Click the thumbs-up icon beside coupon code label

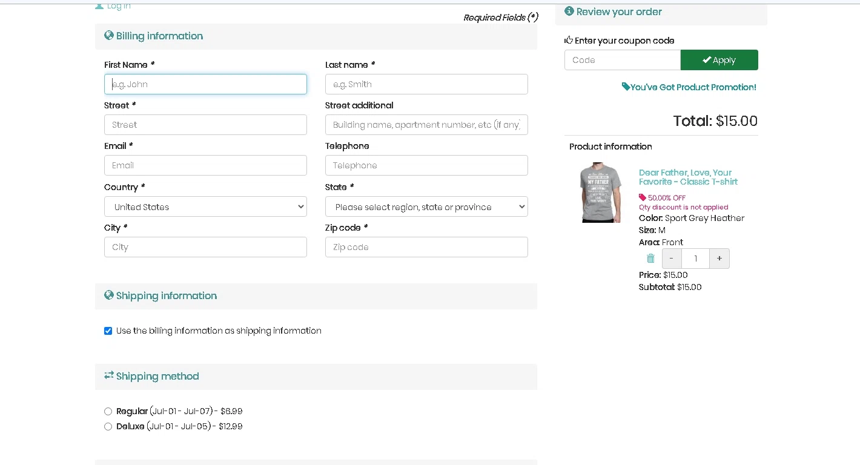(x=569, y=41)
